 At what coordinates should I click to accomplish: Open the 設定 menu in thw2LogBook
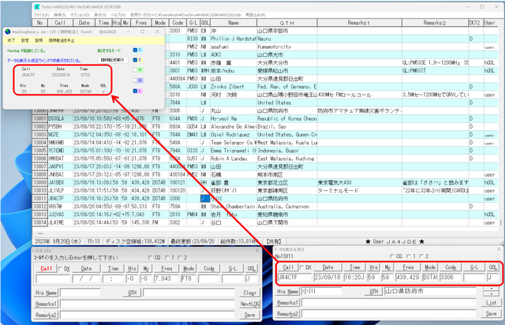[x=24, y=40]
